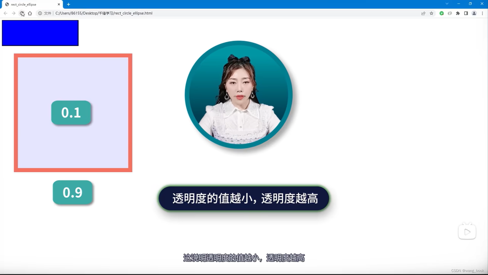This screenshot has width=488, height=275.
Task: Open the Chrome profile avatar
Action: click(x=474, y=13)
